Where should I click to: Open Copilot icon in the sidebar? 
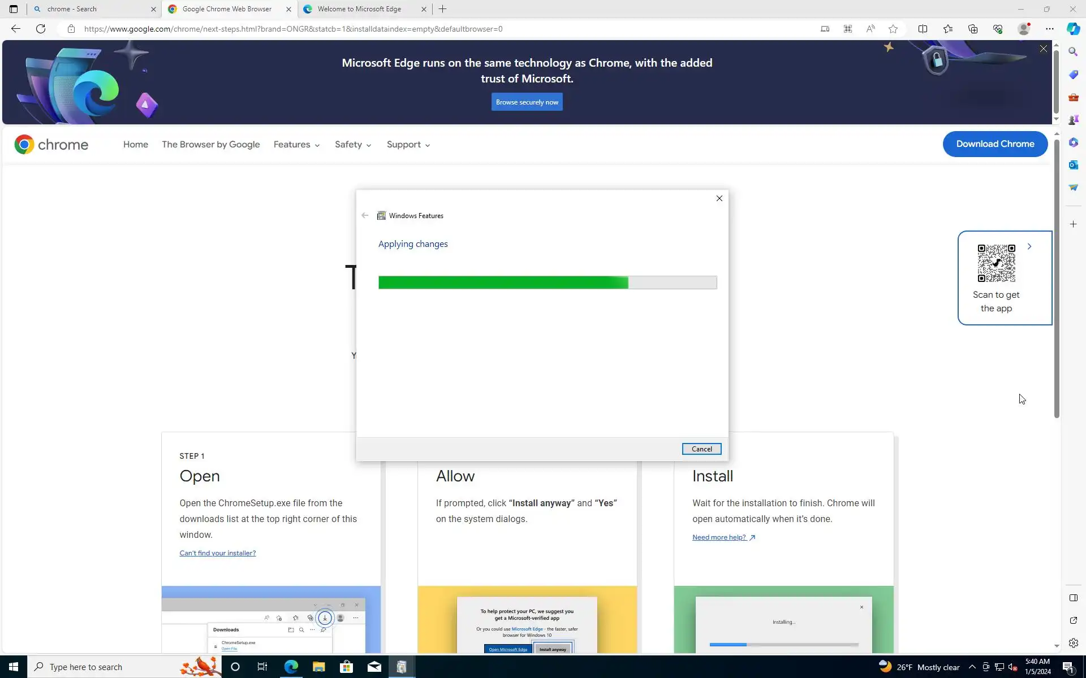[1073, 29]
